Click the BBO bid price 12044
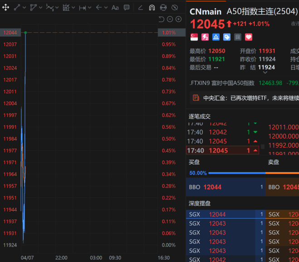 212,187
